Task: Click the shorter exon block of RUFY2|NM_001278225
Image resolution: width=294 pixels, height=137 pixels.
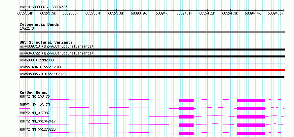Action: point(186,133)
